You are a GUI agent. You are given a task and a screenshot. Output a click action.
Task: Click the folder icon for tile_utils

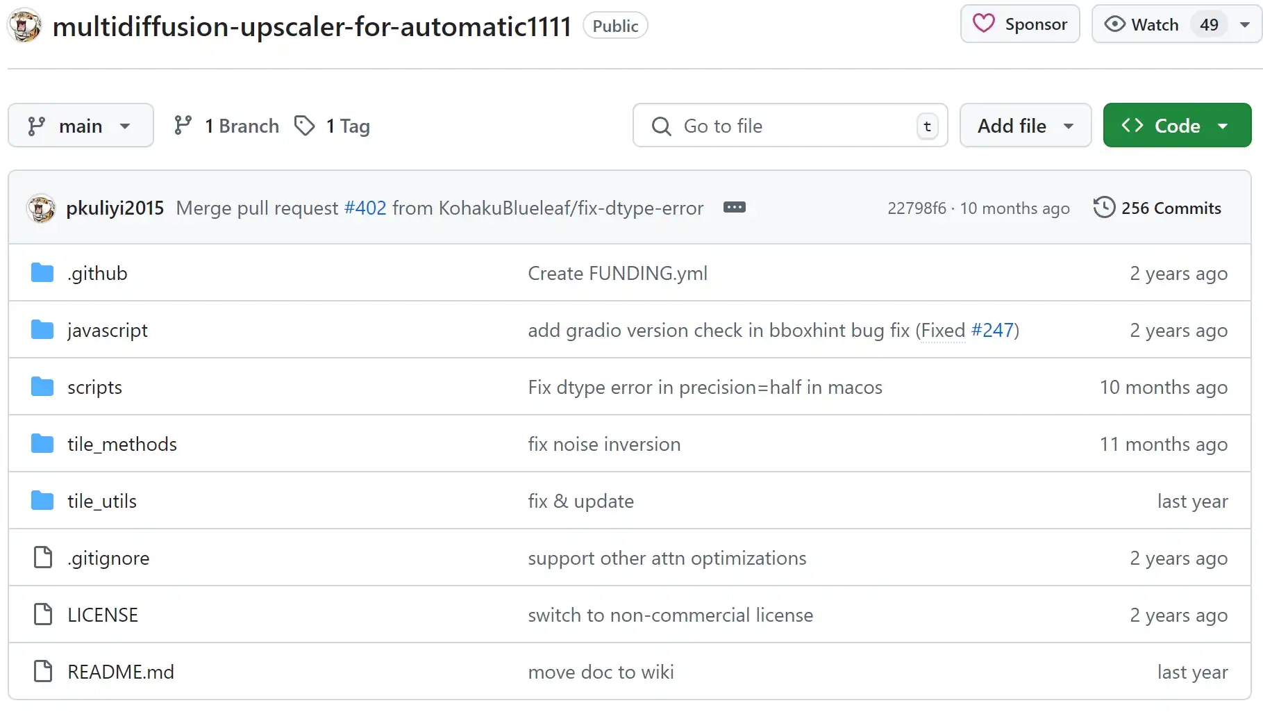42,501
